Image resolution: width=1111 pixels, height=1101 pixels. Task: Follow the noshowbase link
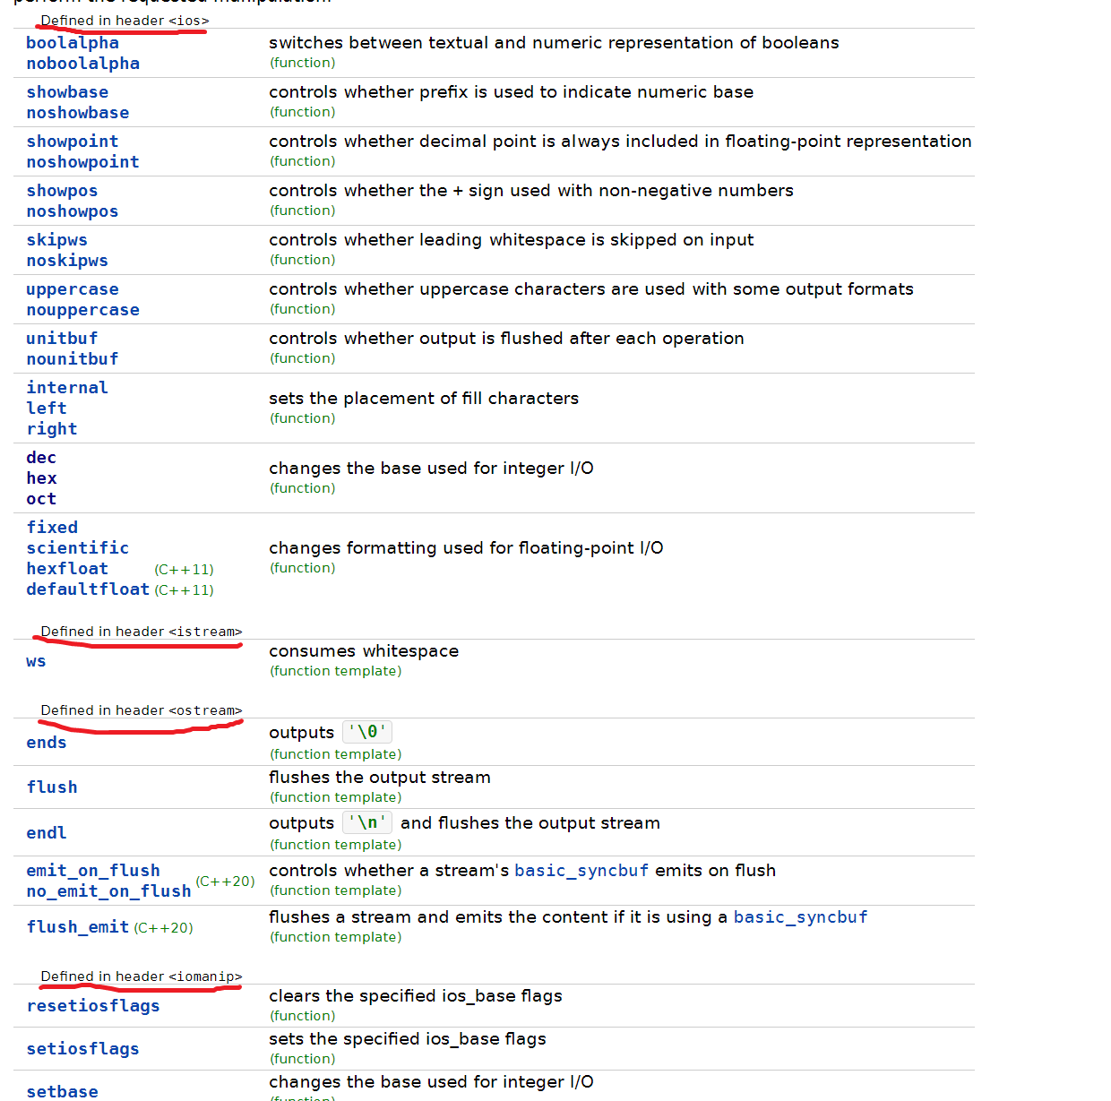point(78,113)
